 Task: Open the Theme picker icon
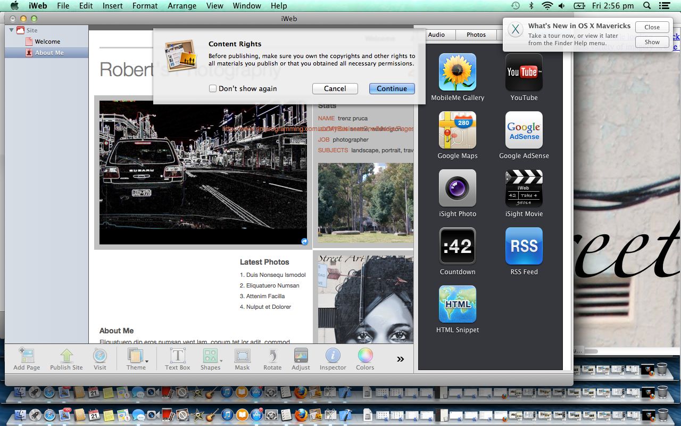[136, 356]
